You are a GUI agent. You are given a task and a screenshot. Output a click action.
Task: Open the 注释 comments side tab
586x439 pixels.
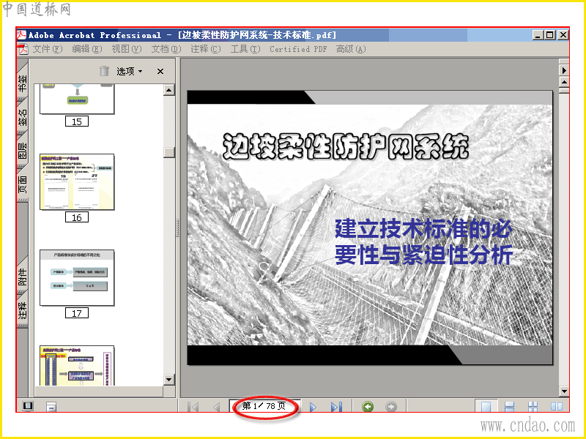(x=23, y=310)
